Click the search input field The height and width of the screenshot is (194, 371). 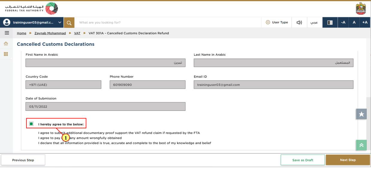[x=168, y=22]
